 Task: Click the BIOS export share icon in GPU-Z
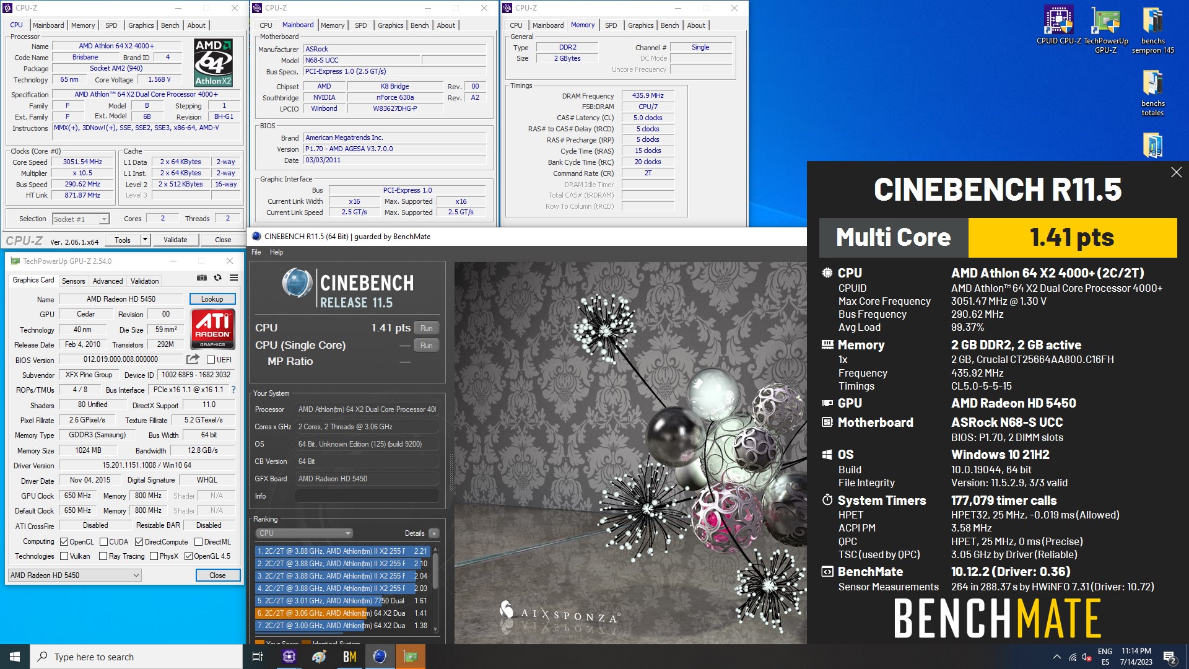click(193, 359)
